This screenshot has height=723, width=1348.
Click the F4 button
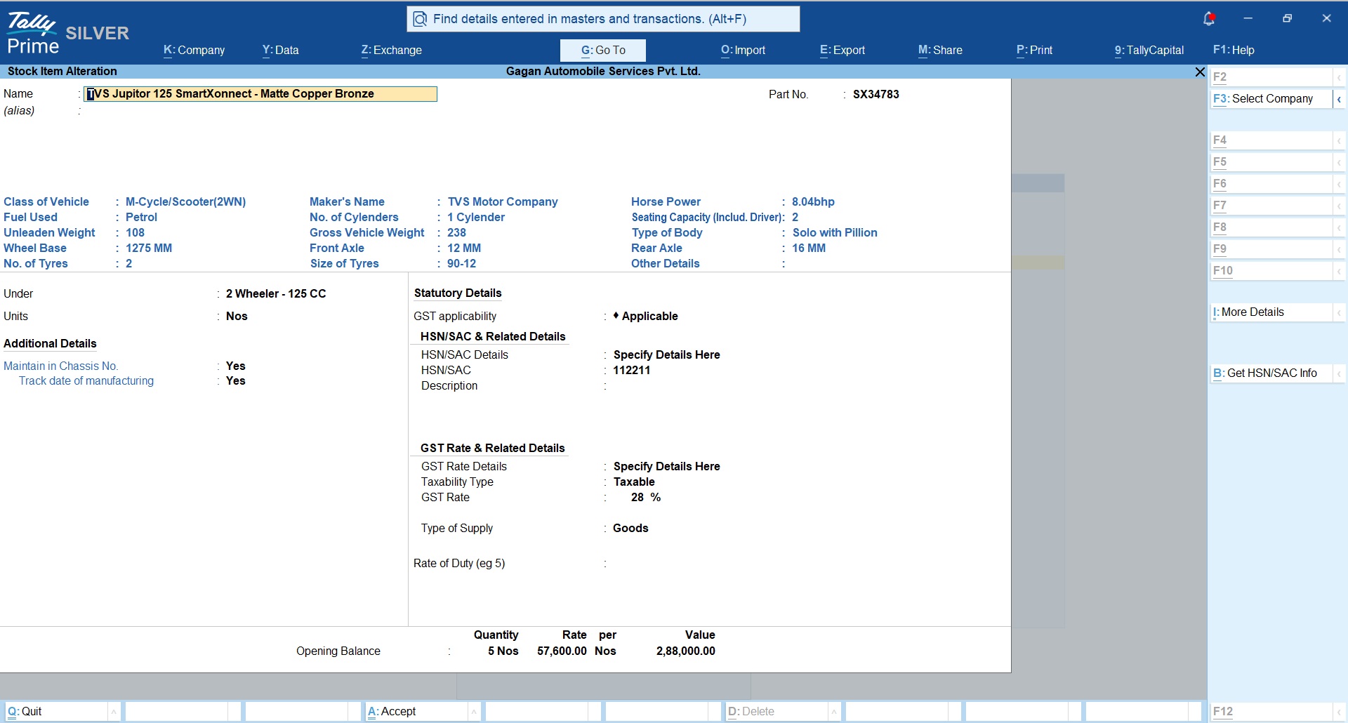click(x=1271, y=140)
